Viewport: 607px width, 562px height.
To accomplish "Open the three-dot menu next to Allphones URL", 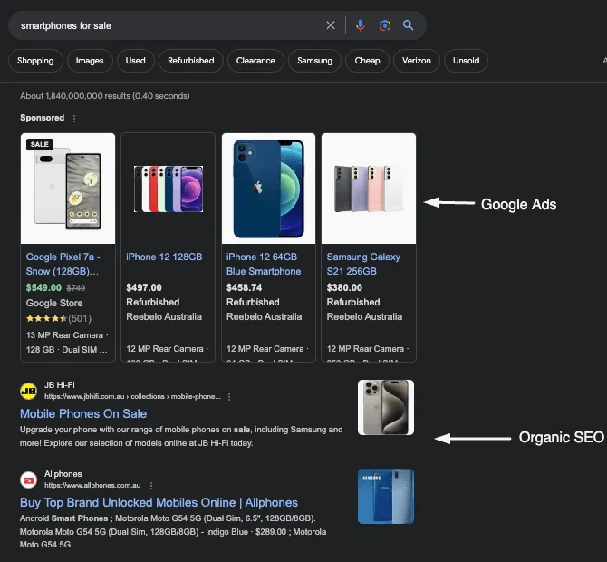I will pos(151,486).
